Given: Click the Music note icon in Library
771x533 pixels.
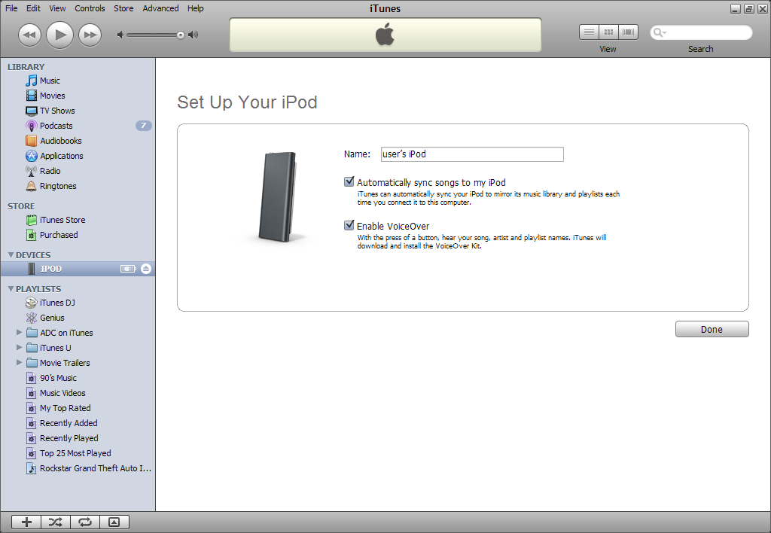Looking at the screenshot, I should tap(32, 81).
